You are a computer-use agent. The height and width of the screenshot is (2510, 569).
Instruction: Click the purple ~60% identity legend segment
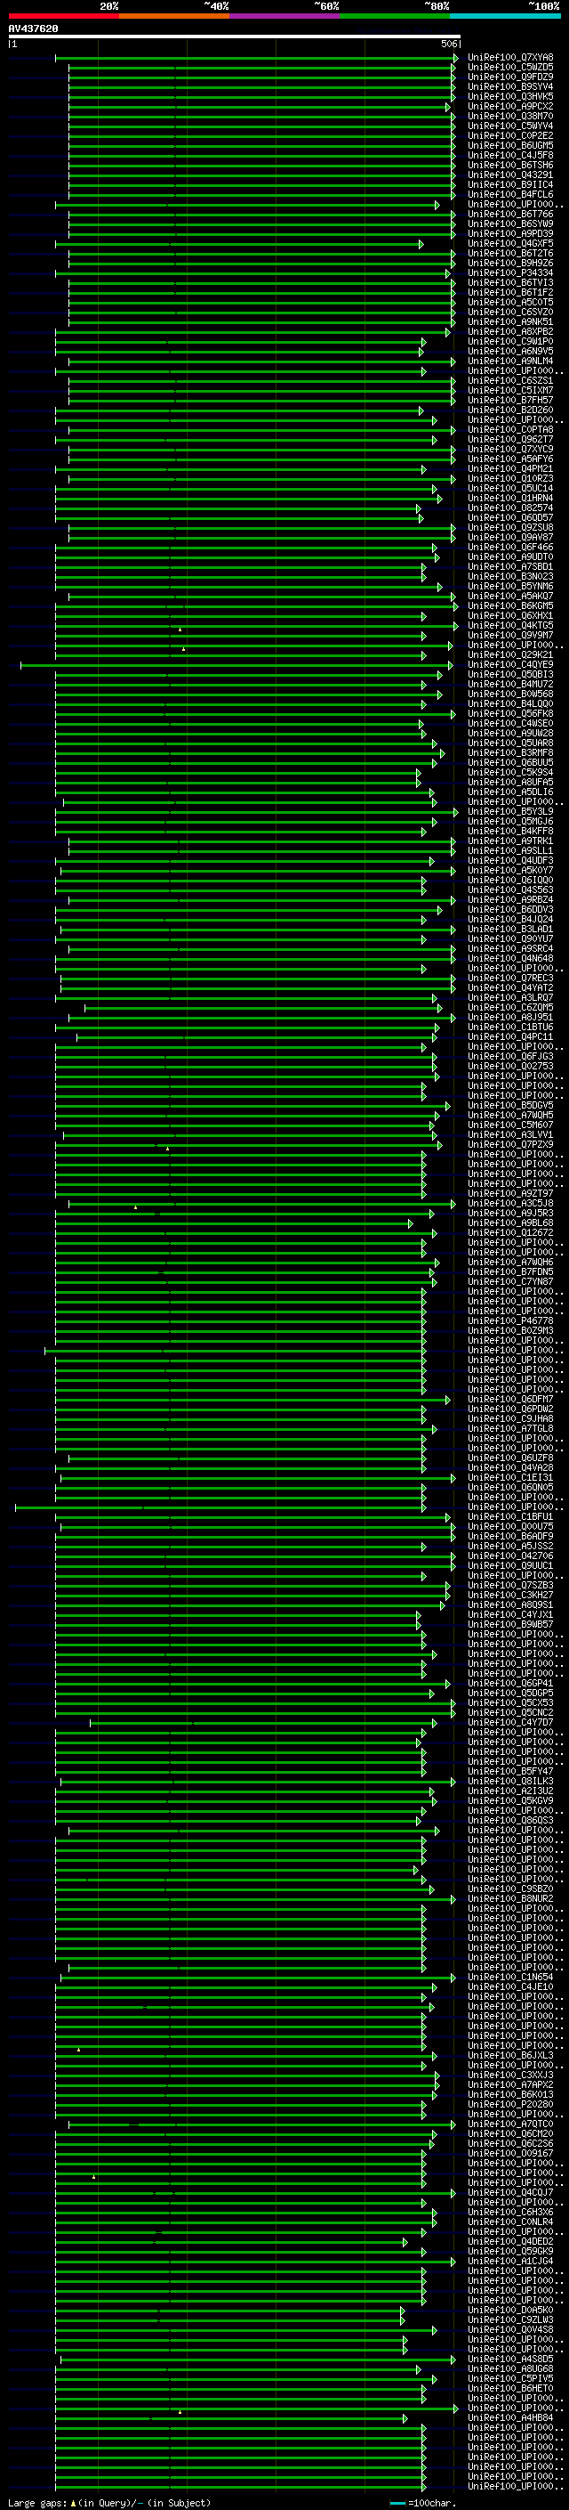point(284,16)
